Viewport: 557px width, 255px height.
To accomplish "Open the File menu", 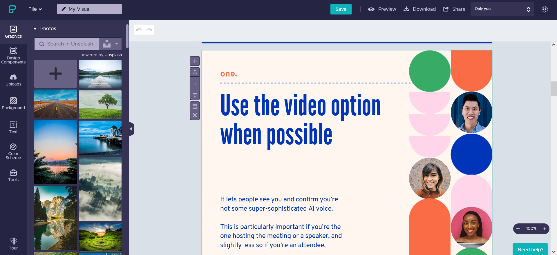I will 35,9.
